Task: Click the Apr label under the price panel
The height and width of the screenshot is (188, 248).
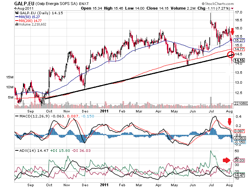Action: [158, 111]
